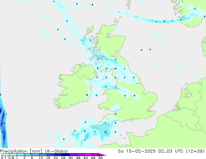206x159 pixels.
Task: Click the 35–40 mm legend color box
Action: pyautogui.click(x=80, y=155)
